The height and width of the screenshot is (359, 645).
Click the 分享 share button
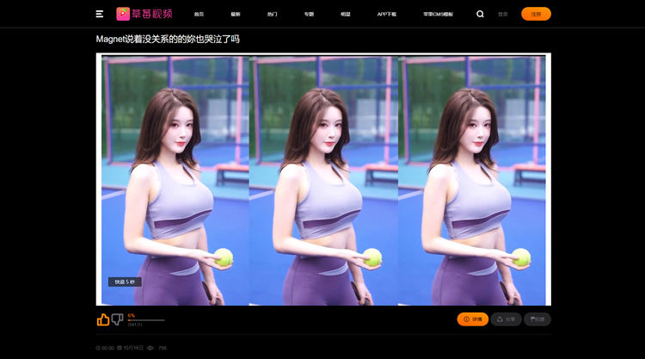(506, 319)
